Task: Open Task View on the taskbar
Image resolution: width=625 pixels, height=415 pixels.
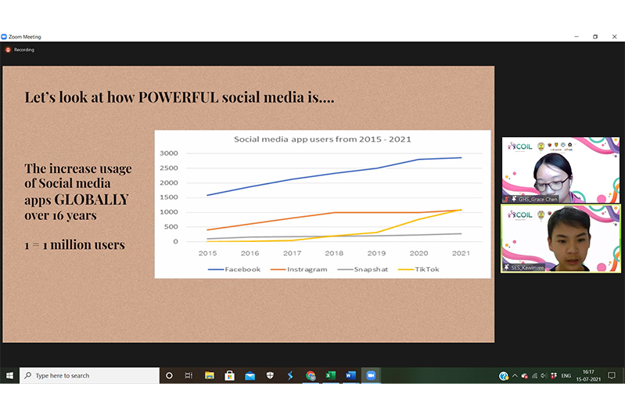Action: coord(189,376)
